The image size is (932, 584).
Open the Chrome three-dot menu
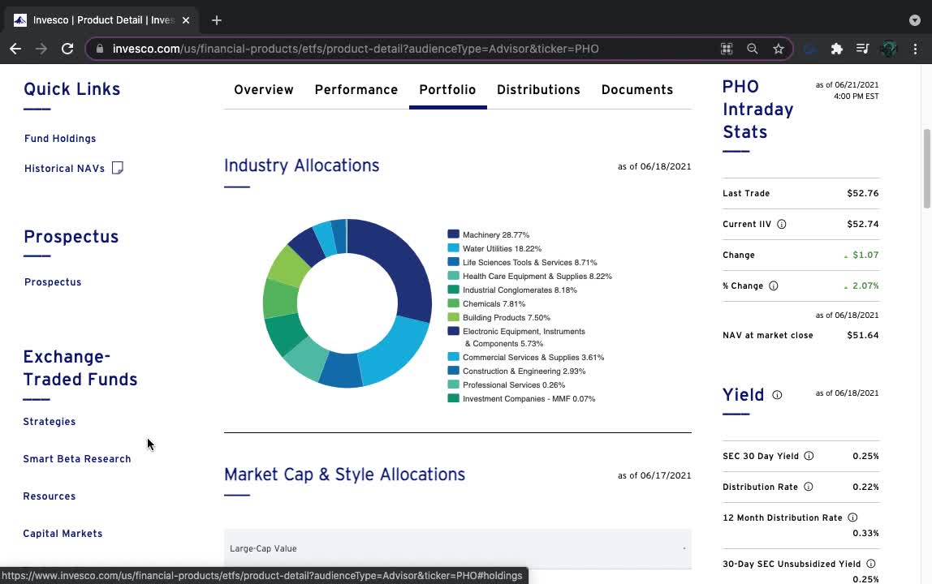pyautogui.click(x=916, y=49)
